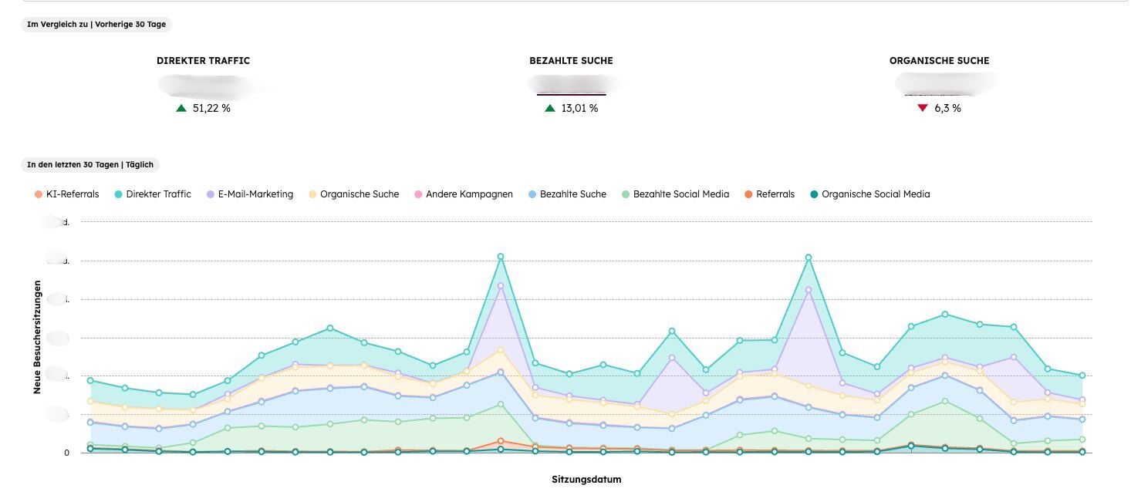Click the Neue Besuchersitzungen y-axis title
The image size is (1131, 502).
tap(37, 337)
